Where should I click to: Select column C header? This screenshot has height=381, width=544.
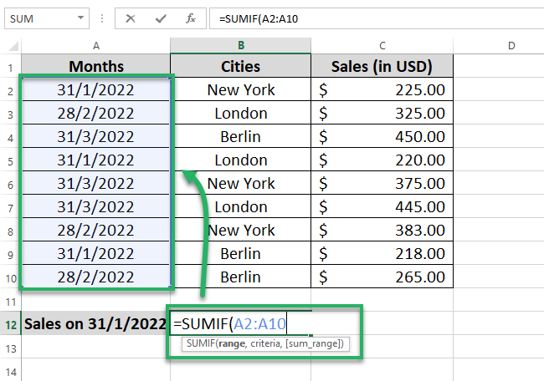(x=382, y=46)
